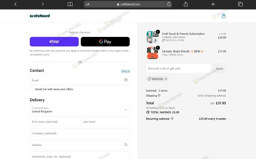Go back with the browser back arrow

coord(16,4)
